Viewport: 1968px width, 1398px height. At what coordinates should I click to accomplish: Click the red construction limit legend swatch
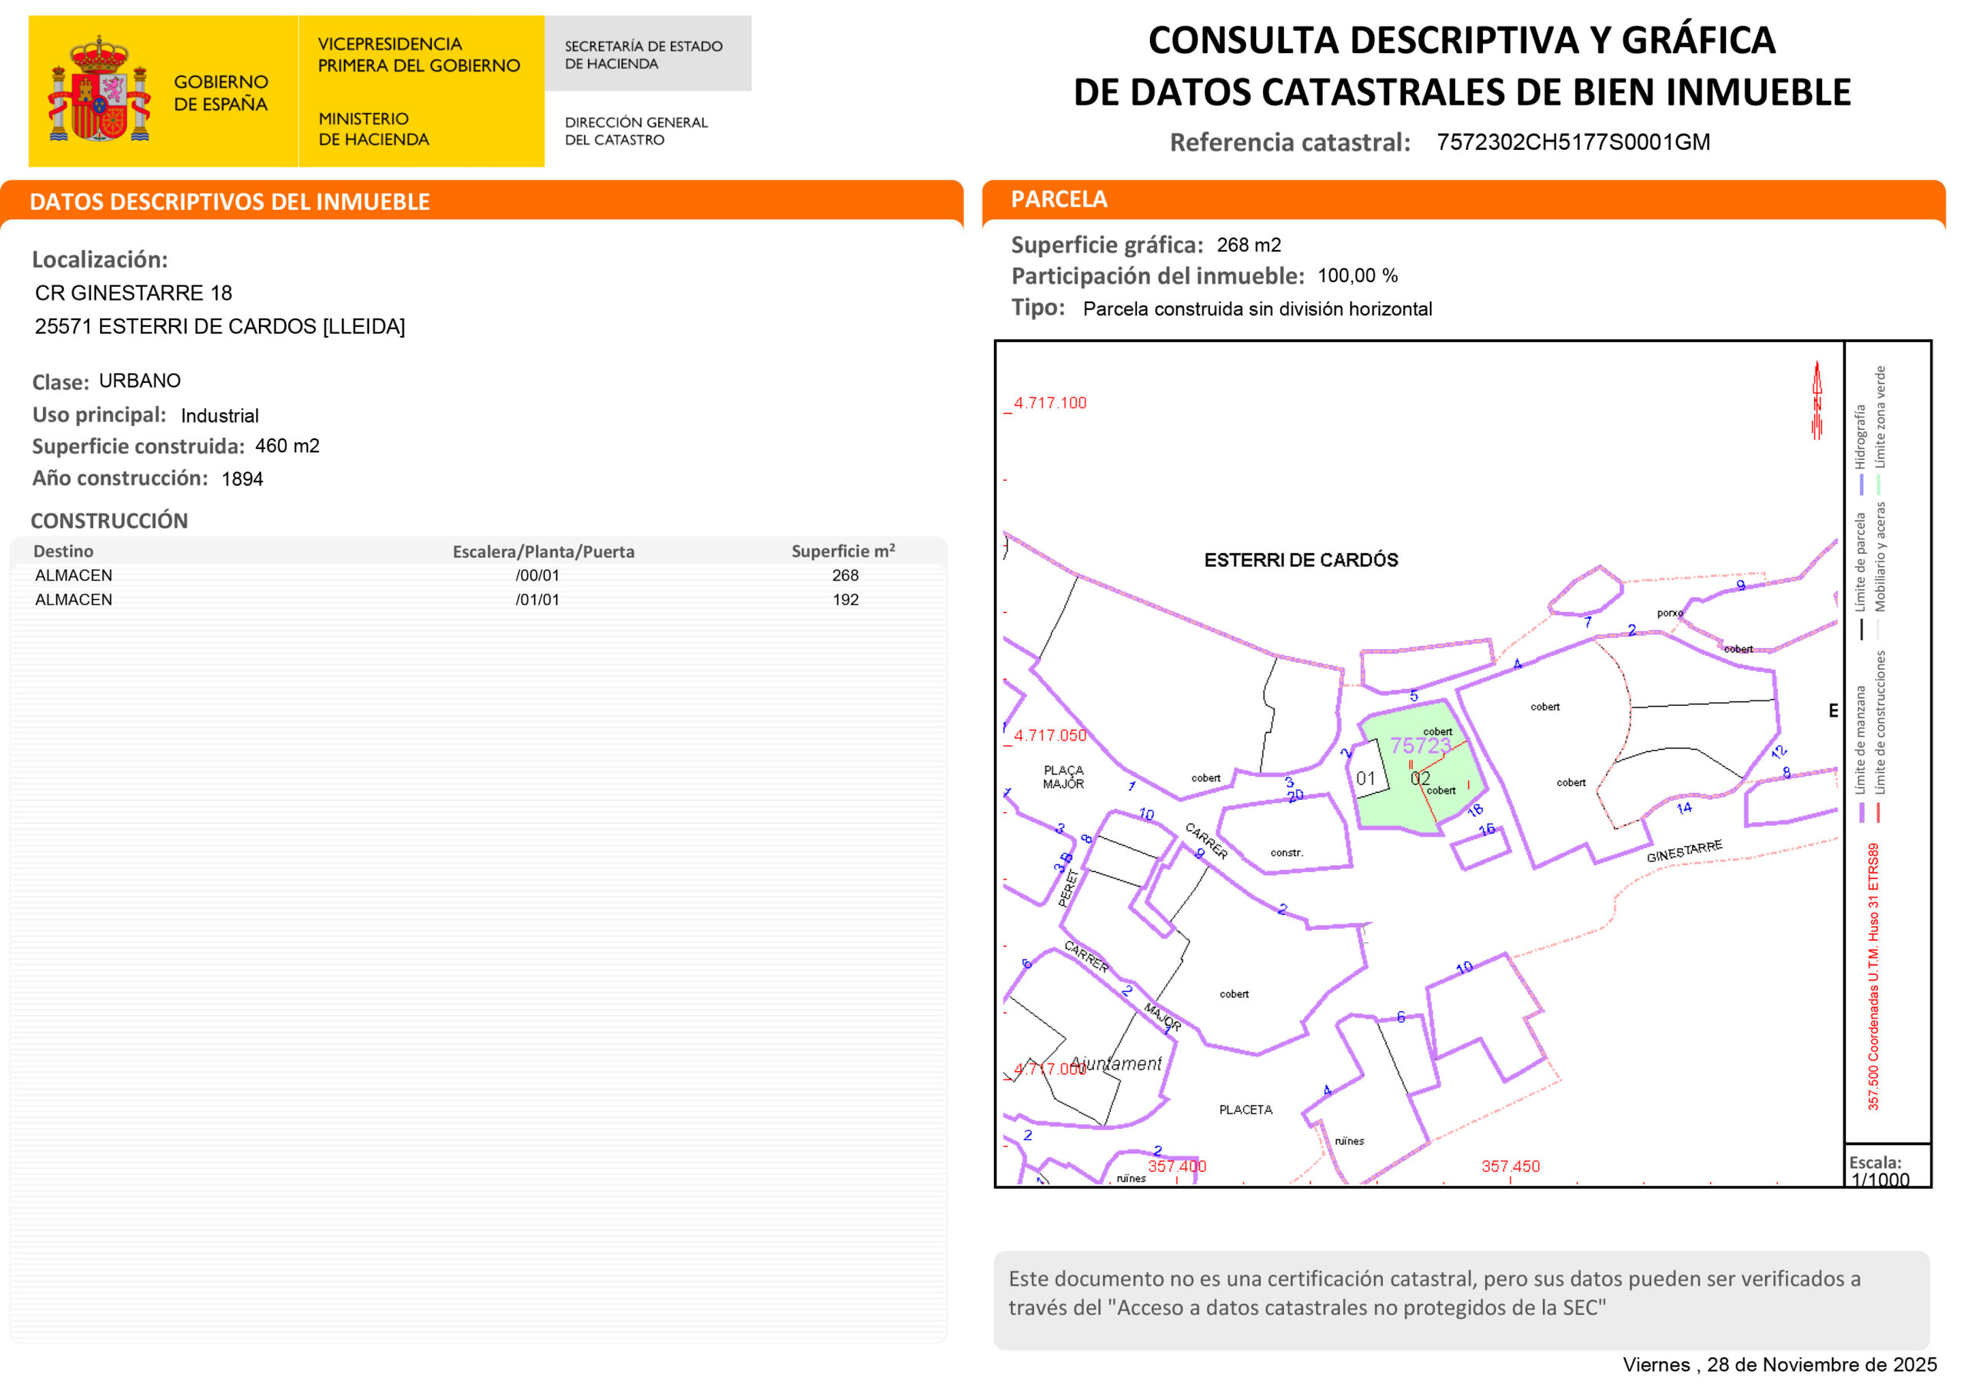tap(1879, 813)
